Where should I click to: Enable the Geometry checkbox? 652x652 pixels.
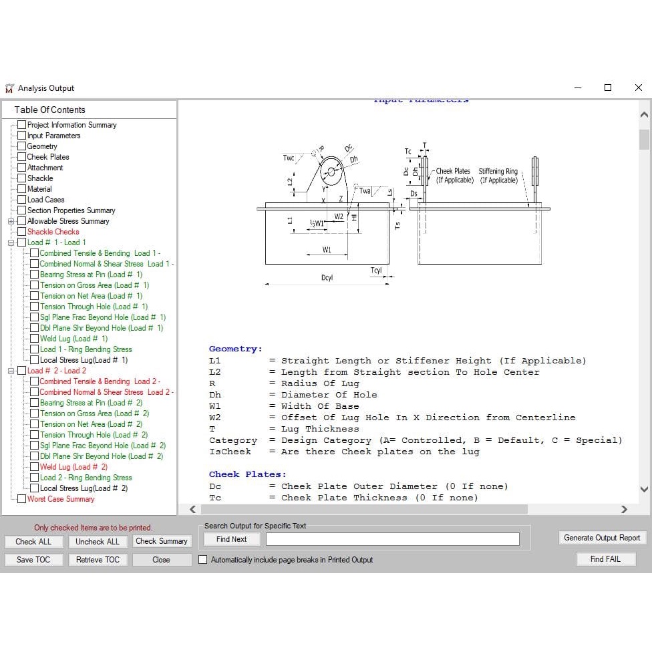pos(21,146)
